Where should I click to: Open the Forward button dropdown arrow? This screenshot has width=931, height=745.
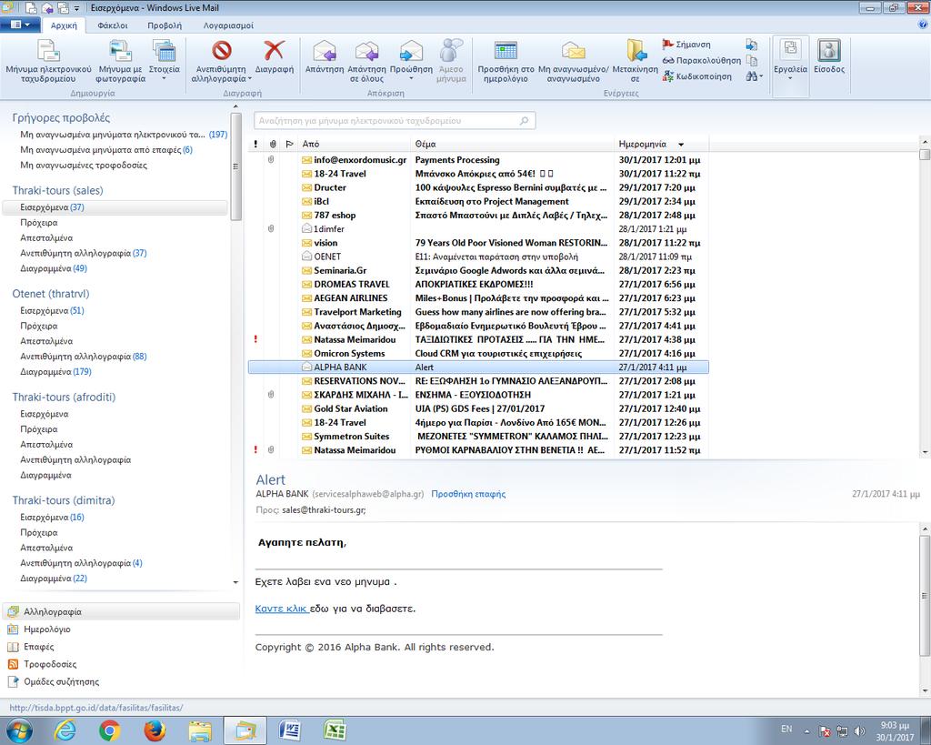coord(411,79)
